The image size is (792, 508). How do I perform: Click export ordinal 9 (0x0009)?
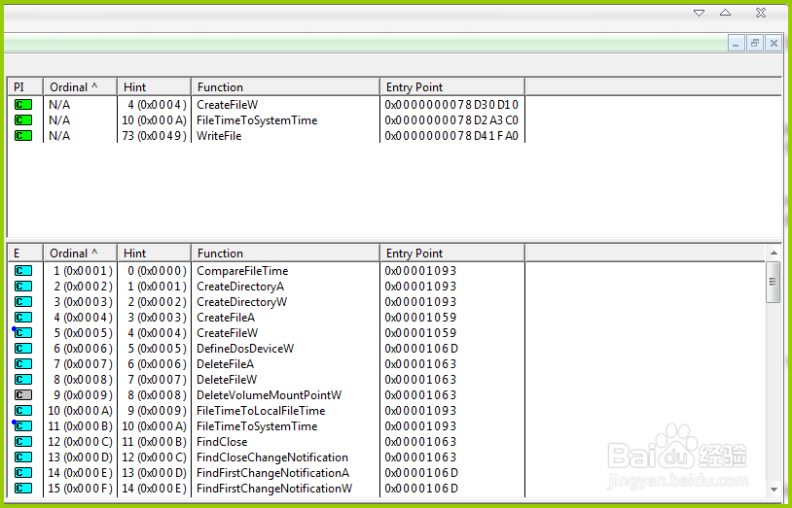[84, 395]
